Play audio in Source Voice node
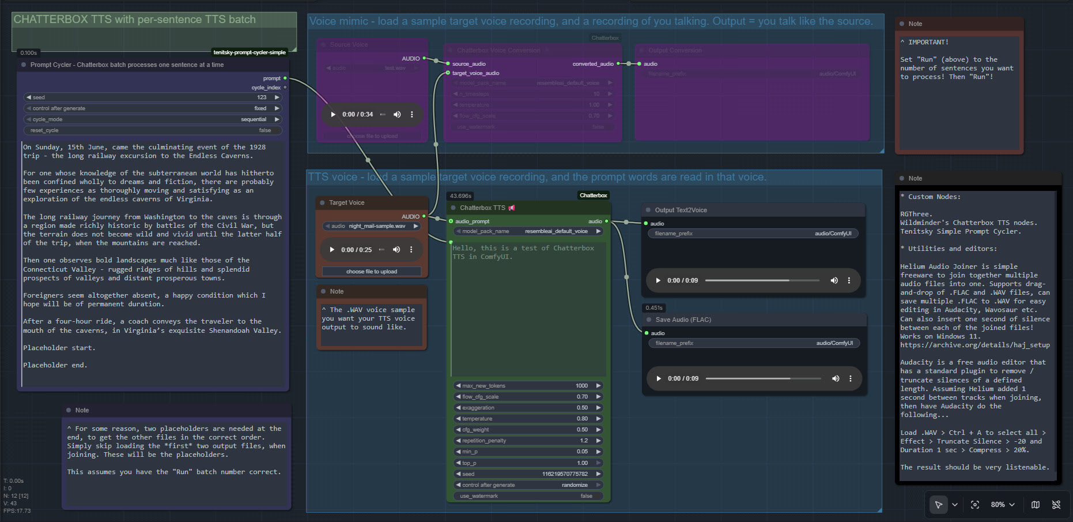1073x522 pixels. pyautogui.click(x=333, y=114)
